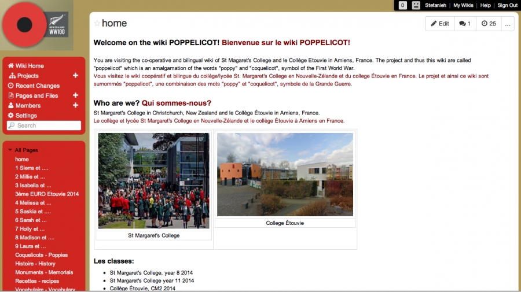Open page '2 Millie et ...'
The image size is (521, 292).
(x=30, y=176)
